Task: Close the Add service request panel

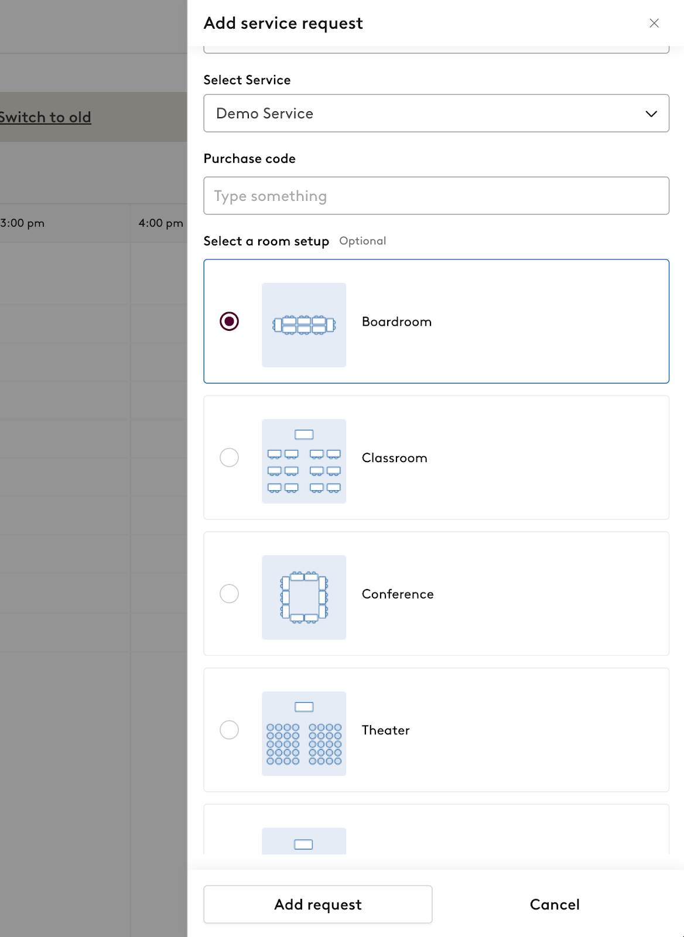Action: click(654, 23)
